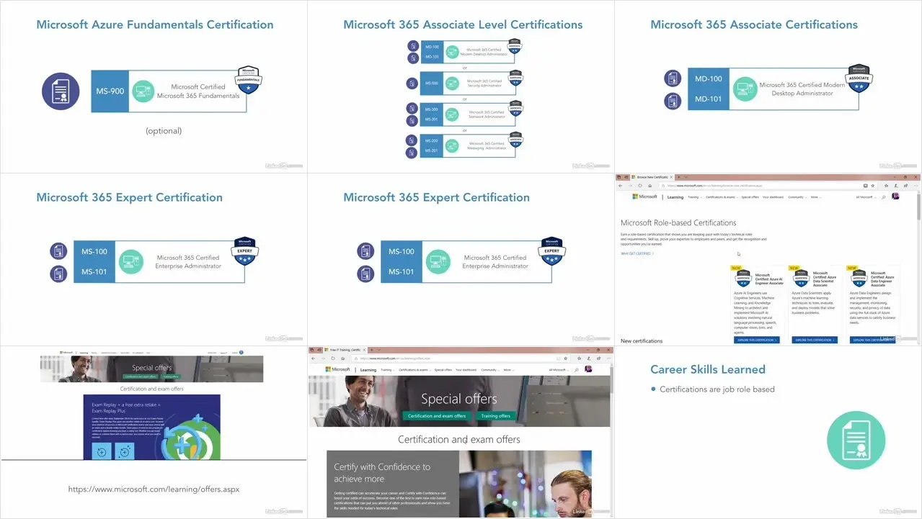Viewport: 922px width, 519px height.
Task: Expand Certifications & exams on large Special offers page
Action: [x=415, y=370]
